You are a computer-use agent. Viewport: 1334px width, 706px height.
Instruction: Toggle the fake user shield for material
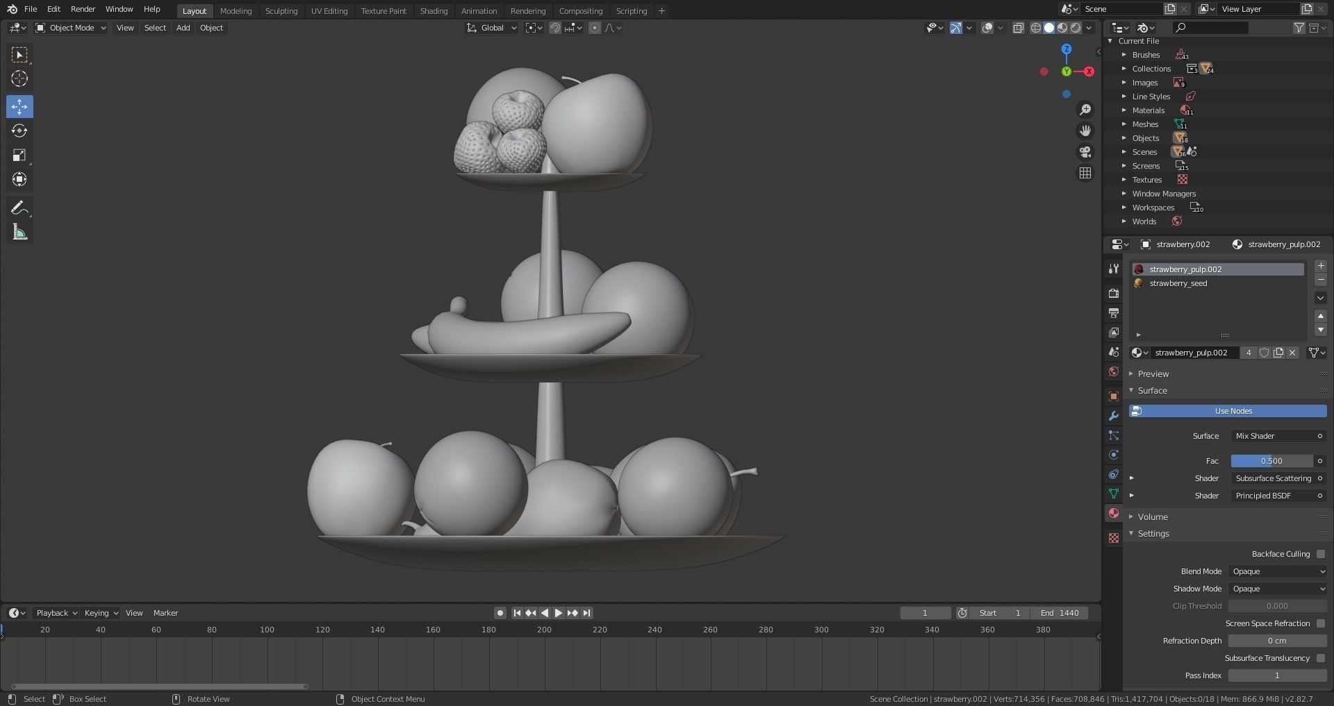coord(1264,353)
